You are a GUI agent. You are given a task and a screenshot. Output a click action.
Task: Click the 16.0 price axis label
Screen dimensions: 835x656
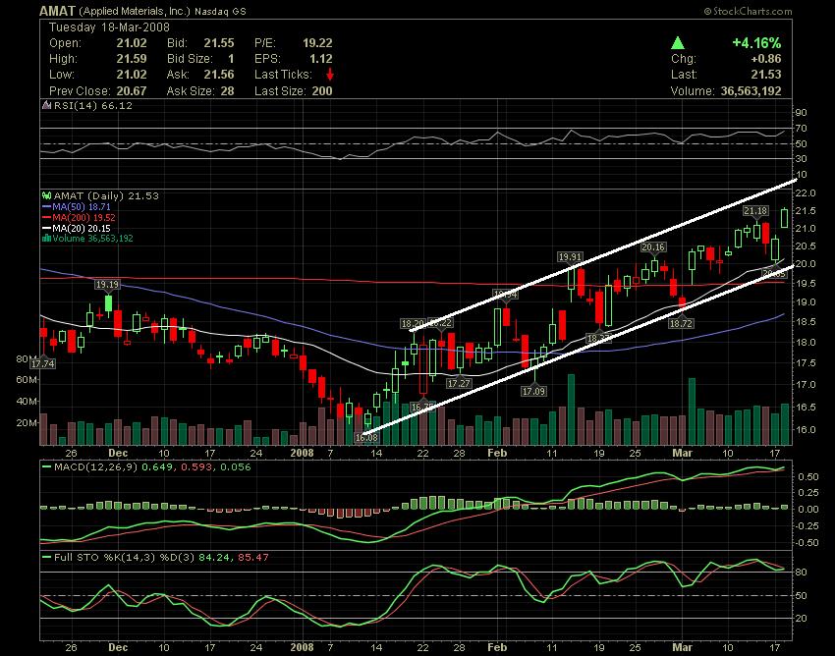tap(807, 430)
